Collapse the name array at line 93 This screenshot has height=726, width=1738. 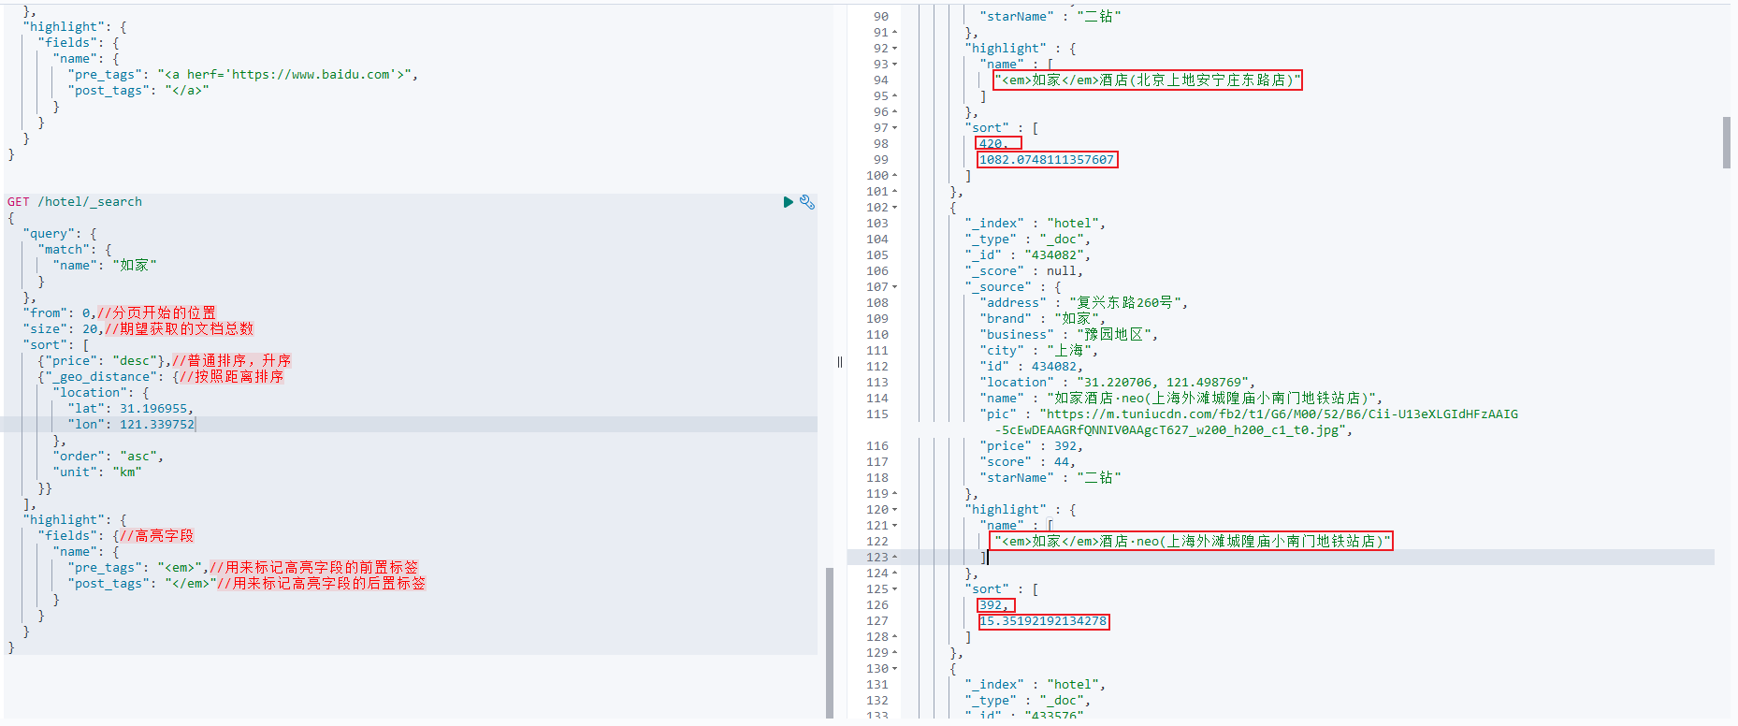[x=895, y=65]
